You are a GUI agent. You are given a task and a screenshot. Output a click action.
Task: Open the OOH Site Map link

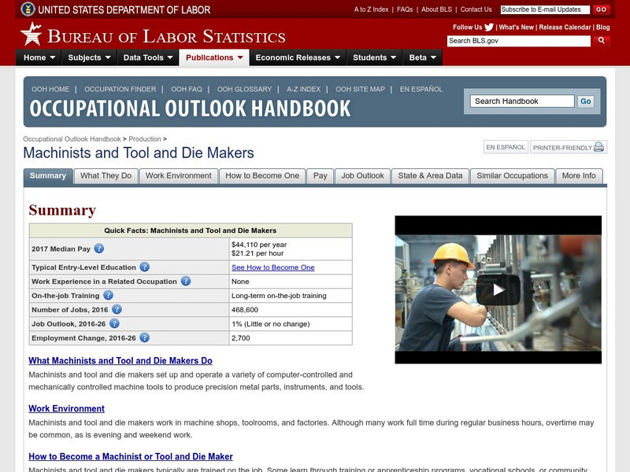(x=360, y=89)
